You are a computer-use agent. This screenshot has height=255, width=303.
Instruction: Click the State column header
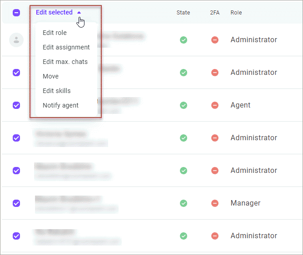183,13
